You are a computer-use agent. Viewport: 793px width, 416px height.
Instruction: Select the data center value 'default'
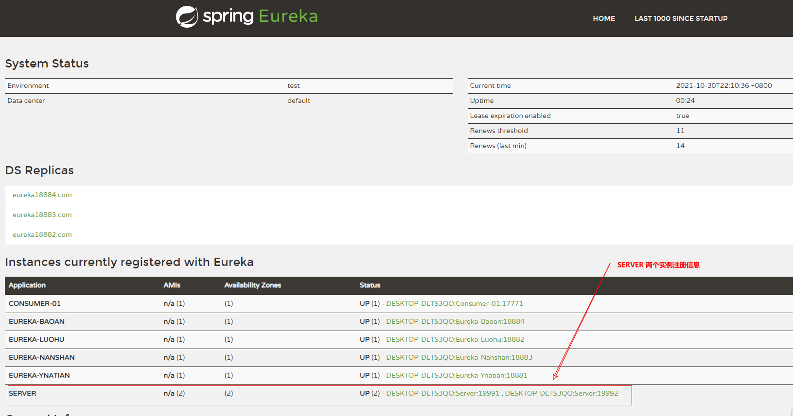pos(299,100)
